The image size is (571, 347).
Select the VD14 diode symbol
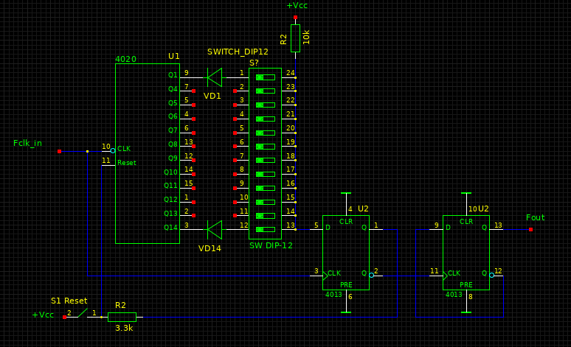(214, 229)
